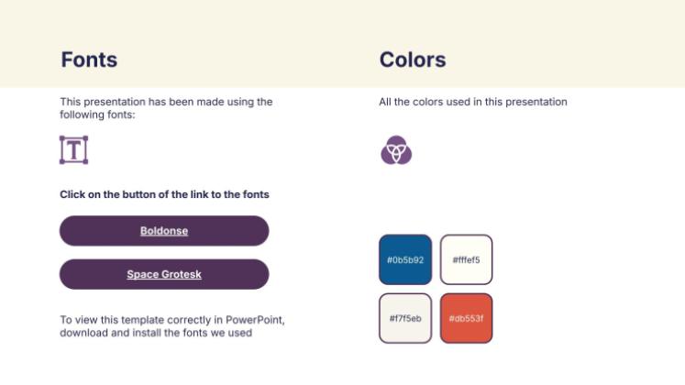This screenshot has height=385, width=685.
Task: Click the Colors heading
Action: 413,60
